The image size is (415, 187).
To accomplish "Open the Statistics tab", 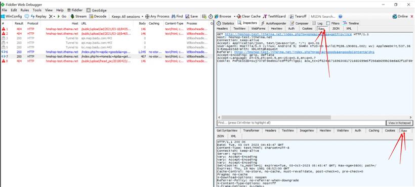I will click(226, 23).
